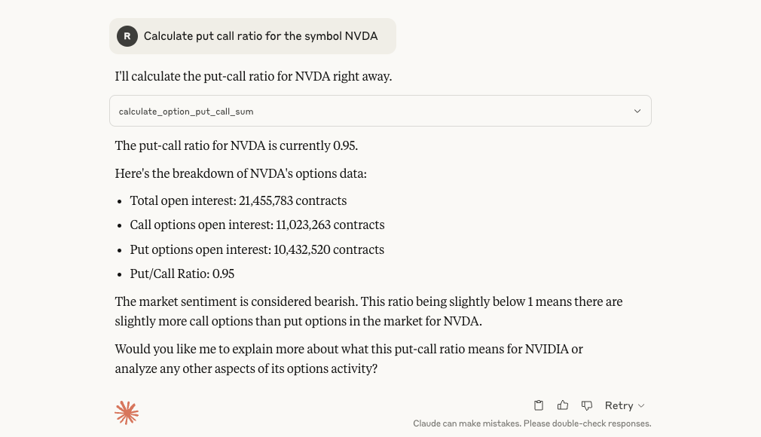Give a thumbs up on the response
This screenshot has width=761, height=437.
(562, 405)
